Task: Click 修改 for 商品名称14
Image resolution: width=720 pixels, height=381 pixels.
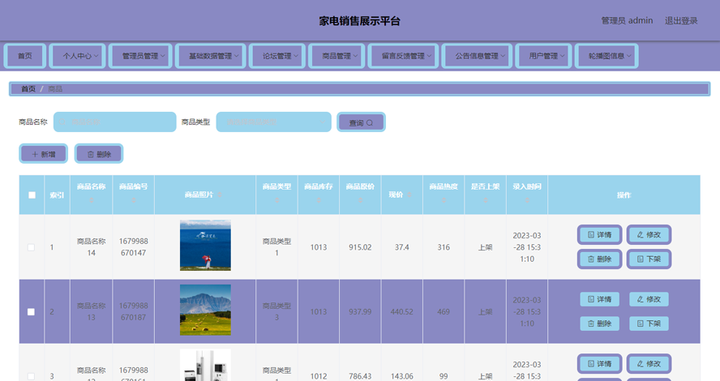Action: click(x=649, y=234)
